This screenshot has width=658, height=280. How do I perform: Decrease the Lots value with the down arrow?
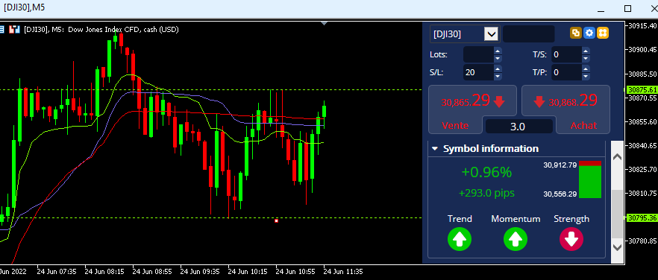click(498, 58)
